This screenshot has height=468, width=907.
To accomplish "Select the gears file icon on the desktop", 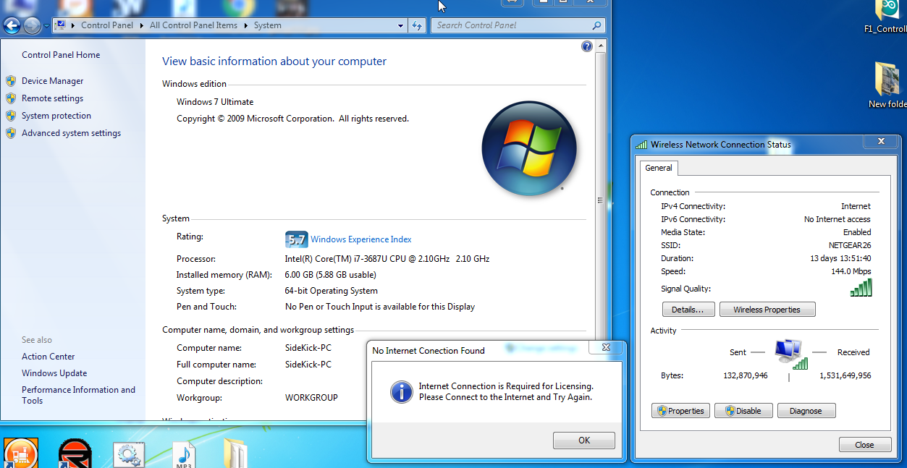I will tap(130, 454).
